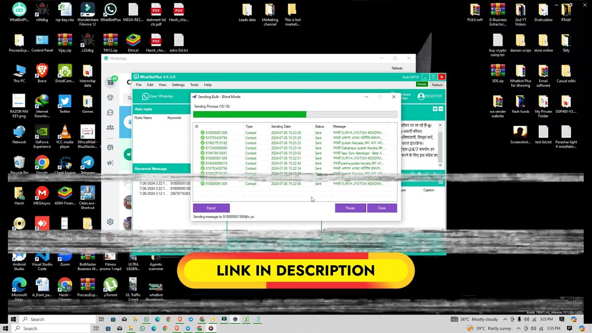Open rzp-key.xlsx desktop file
The width and height of the screenshot is (592, 333).
[x=65, y=13]
